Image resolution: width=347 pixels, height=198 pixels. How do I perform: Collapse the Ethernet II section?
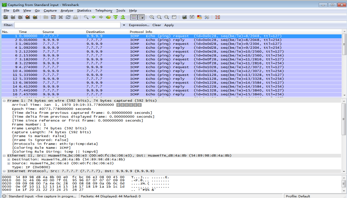pos(4,156)
